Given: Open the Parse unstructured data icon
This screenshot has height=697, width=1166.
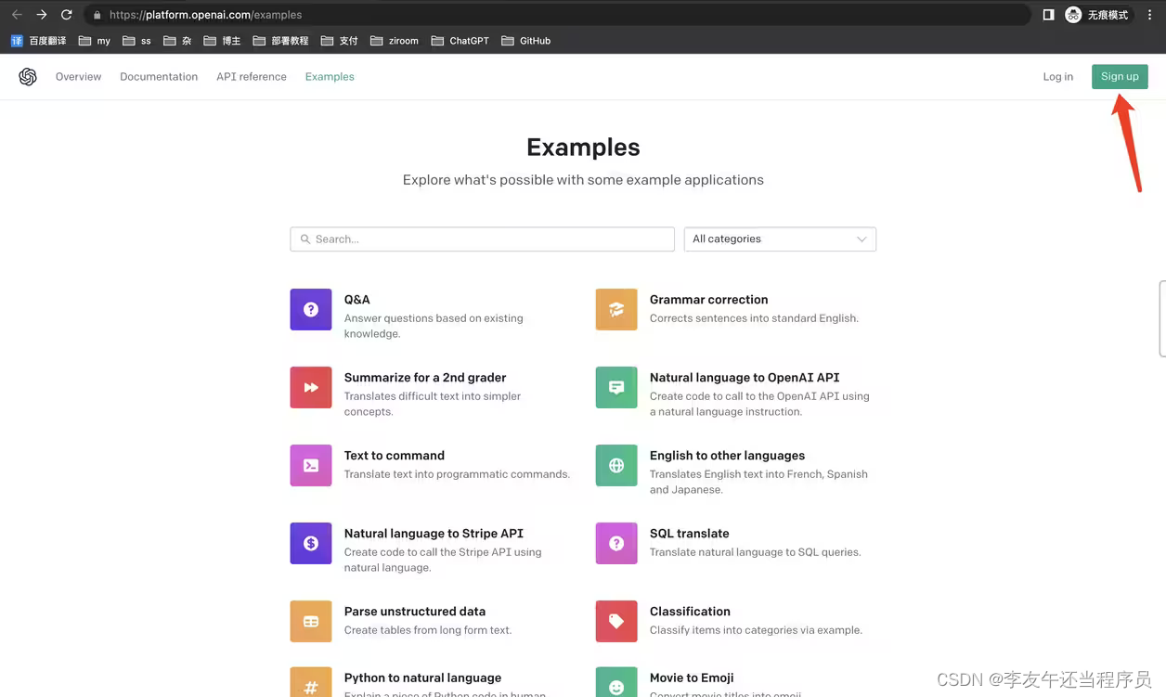Looking at the screenshot, I should (311, 622).
